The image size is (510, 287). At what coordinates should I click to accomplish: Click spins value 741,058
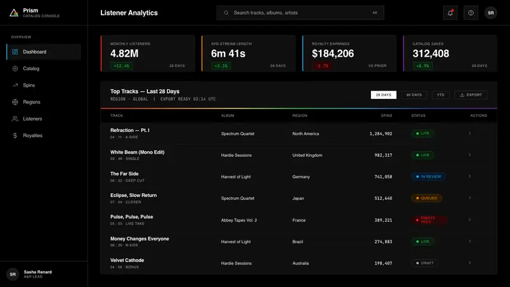(383, 177)
